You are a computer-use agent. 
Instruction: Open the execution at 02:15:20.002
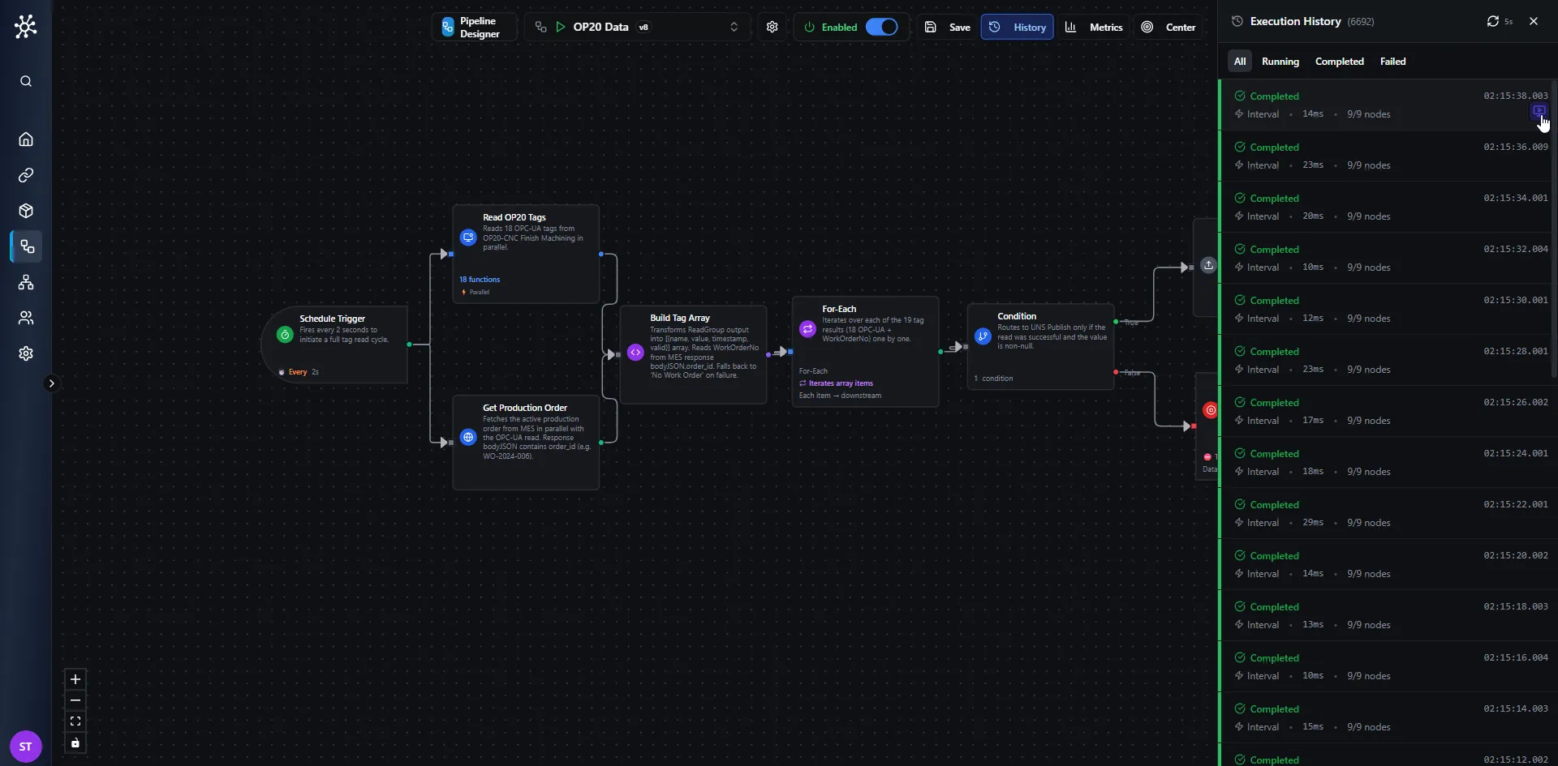1387,564
